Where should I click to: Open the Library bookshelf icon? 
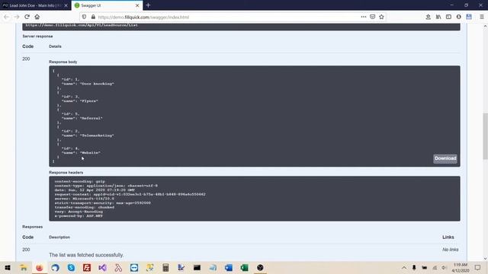click(438, 17)
